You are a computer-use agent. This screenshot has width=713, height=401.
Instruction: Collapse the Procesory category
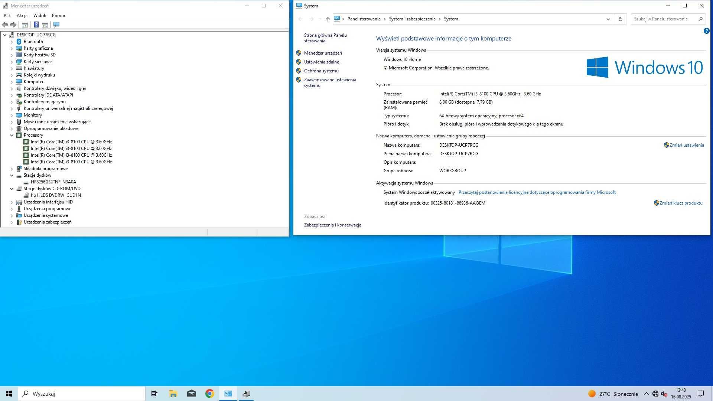12,135
